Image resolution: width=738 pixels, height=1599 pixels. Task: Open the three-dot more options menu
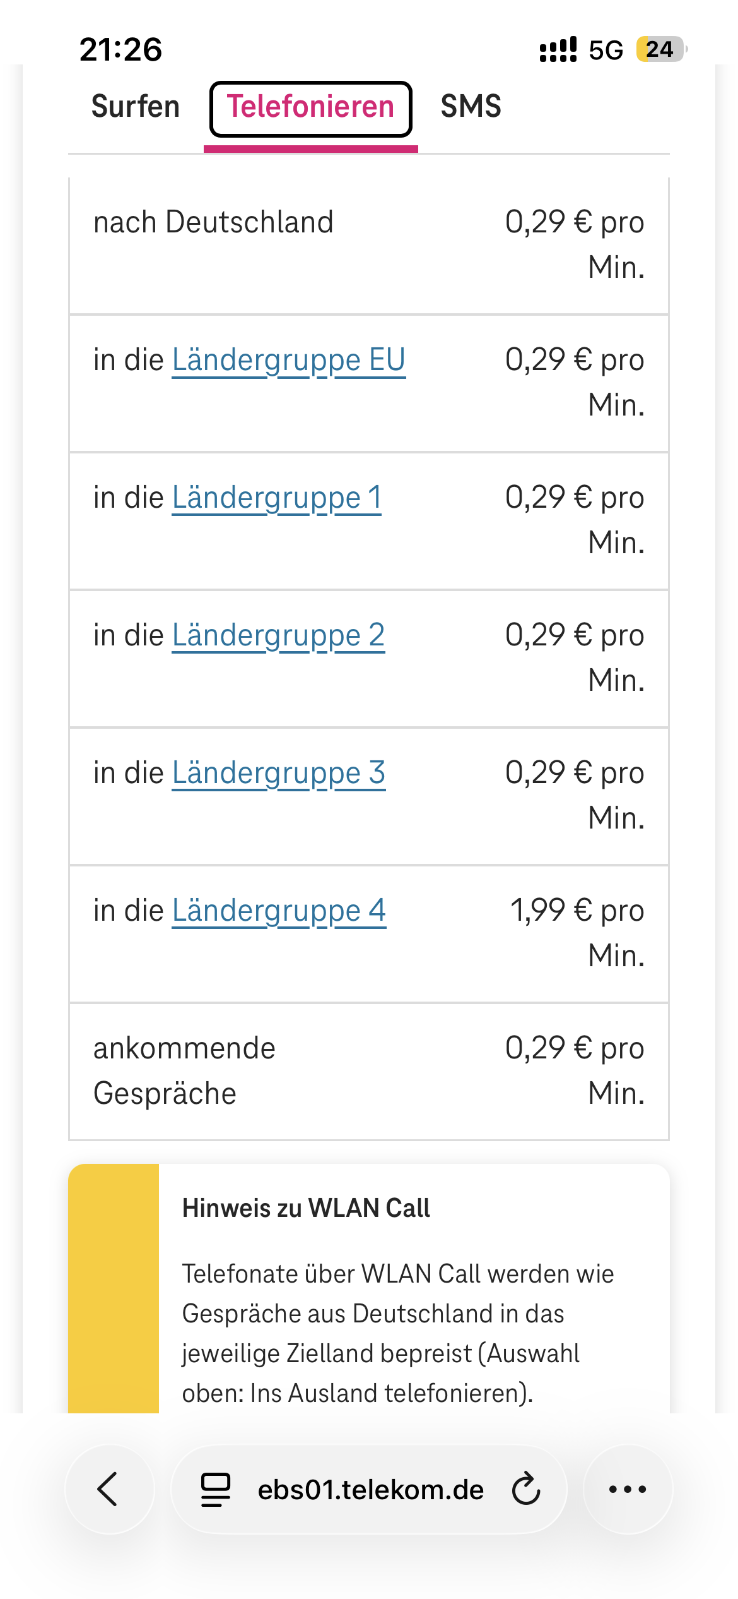pyautogui.click(x=628, y=1489)
